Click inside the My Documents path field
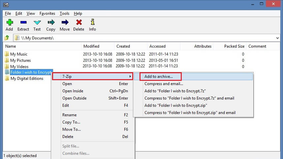Viewport: 283px width, 159px height. pyautogui.click(x=132, y=38)
